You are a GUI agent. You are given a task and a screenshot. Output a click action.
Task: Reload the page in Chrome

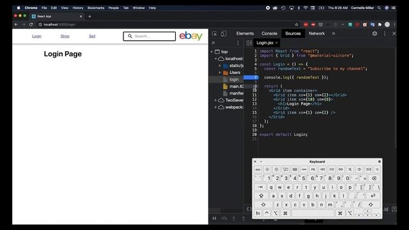pyautogui.click(x=31, y=24)
